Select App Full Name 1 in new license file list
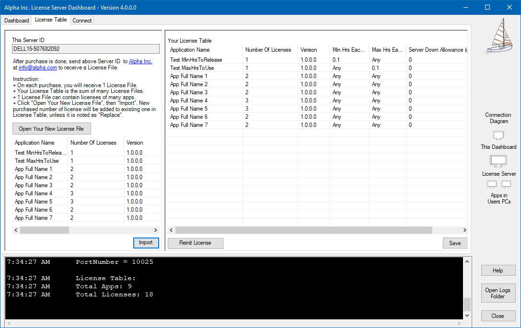Viewport: 521px width, 328px height. tap(86, 169)
